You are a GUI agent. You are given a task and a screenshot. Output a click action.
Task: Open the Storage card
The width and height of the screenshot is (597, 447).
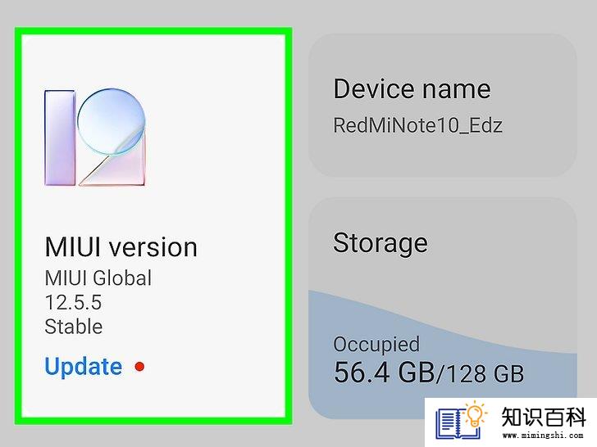point(443,308)
